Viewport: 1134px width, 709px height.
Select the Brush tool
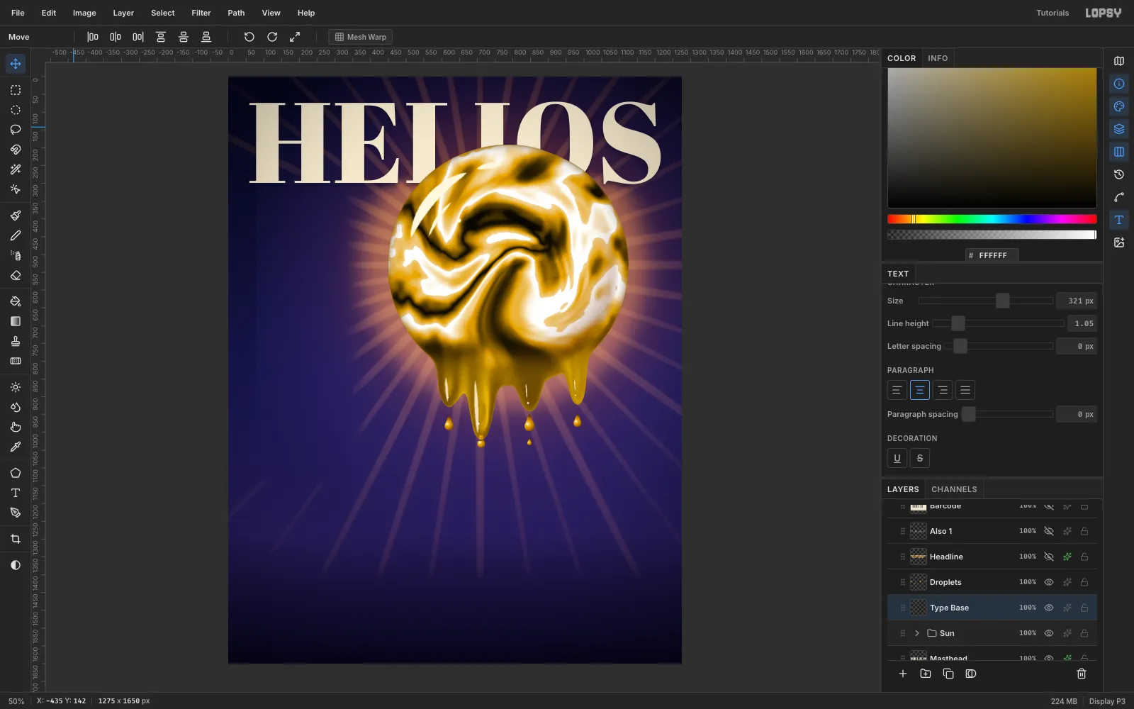point(16,216)
